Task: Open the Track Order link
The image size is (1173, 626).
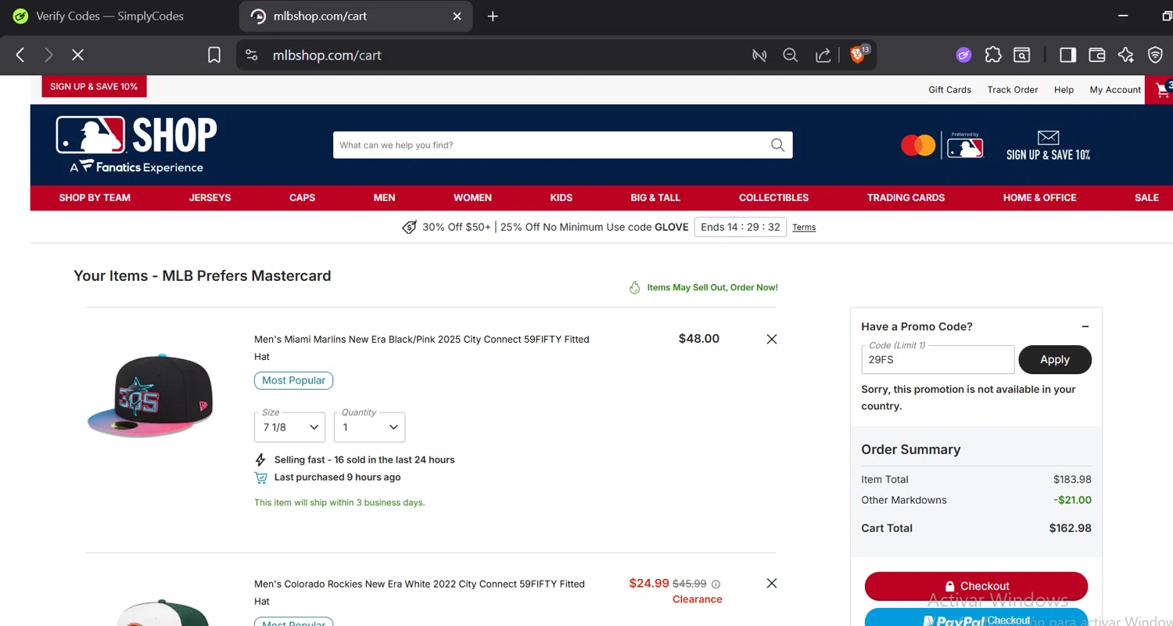Action: (1013, 90)
